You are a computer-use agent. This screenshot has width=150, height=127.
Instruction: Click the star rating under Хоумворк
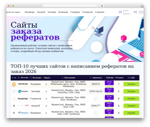point(109,87)
